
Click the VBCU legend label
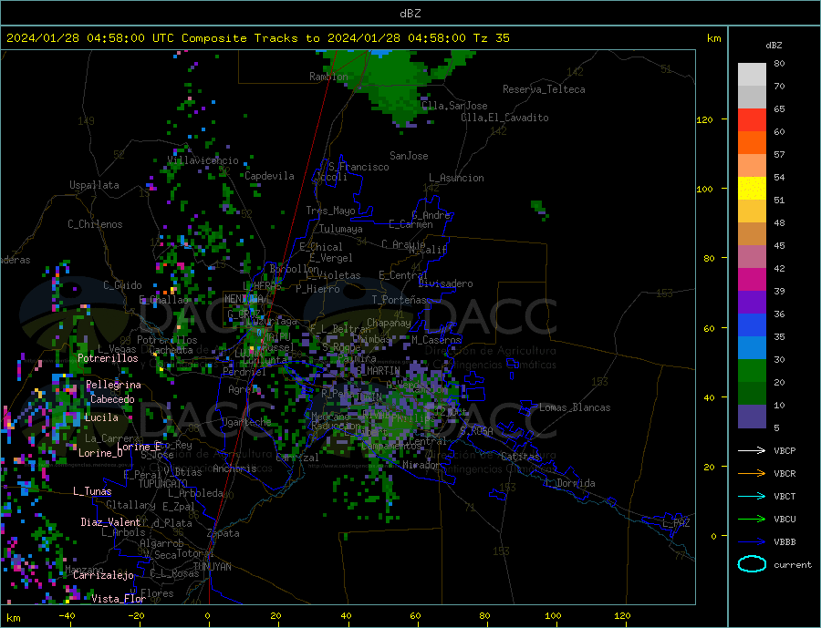pyautogui.click(x=785, y=520)
